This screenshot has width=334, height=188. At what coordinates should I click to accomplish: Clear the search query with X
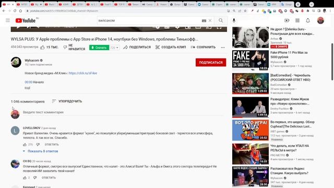click(210, 21)
